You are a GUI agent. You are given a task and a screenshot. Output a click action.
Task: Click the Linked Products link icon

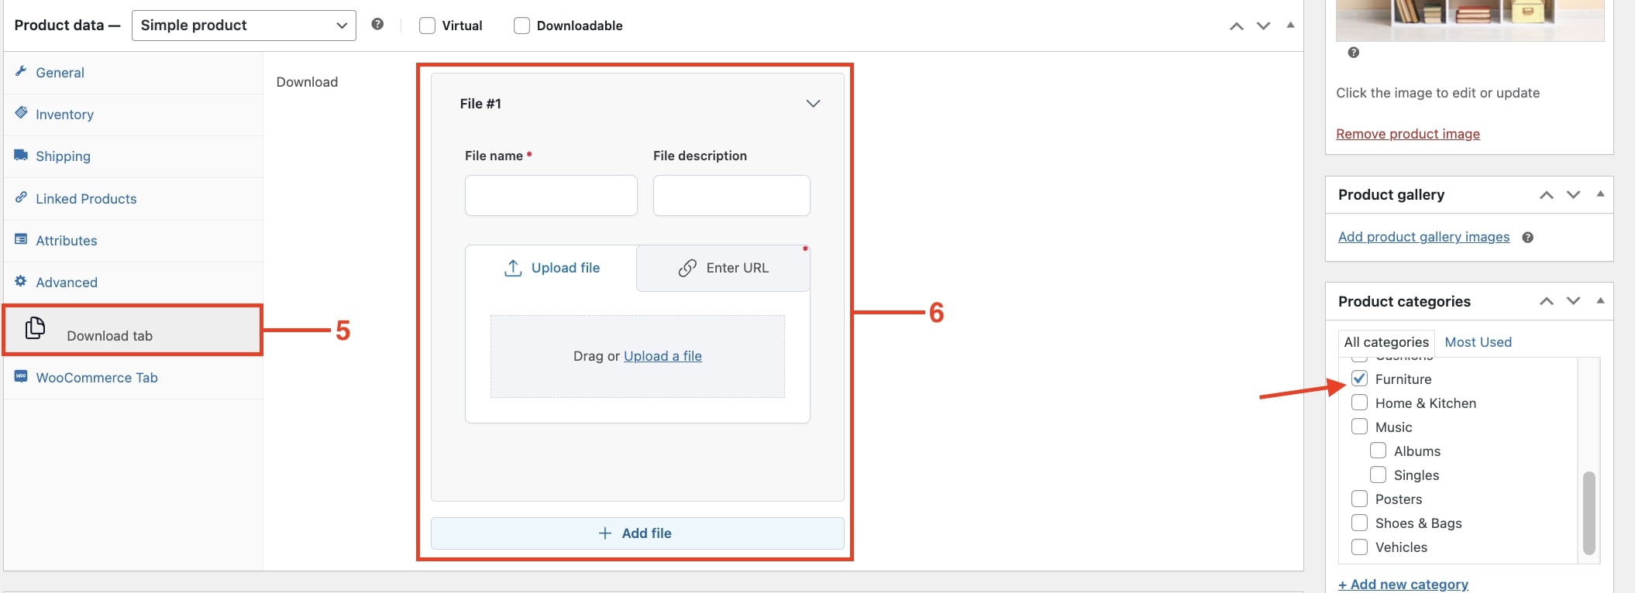click(21, 197)
